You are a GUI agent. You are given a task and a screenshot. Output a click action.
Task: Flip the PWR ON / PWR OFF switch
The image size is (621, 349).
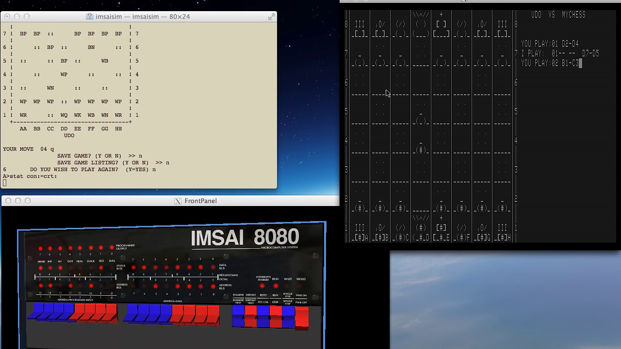tap(301, 318)
